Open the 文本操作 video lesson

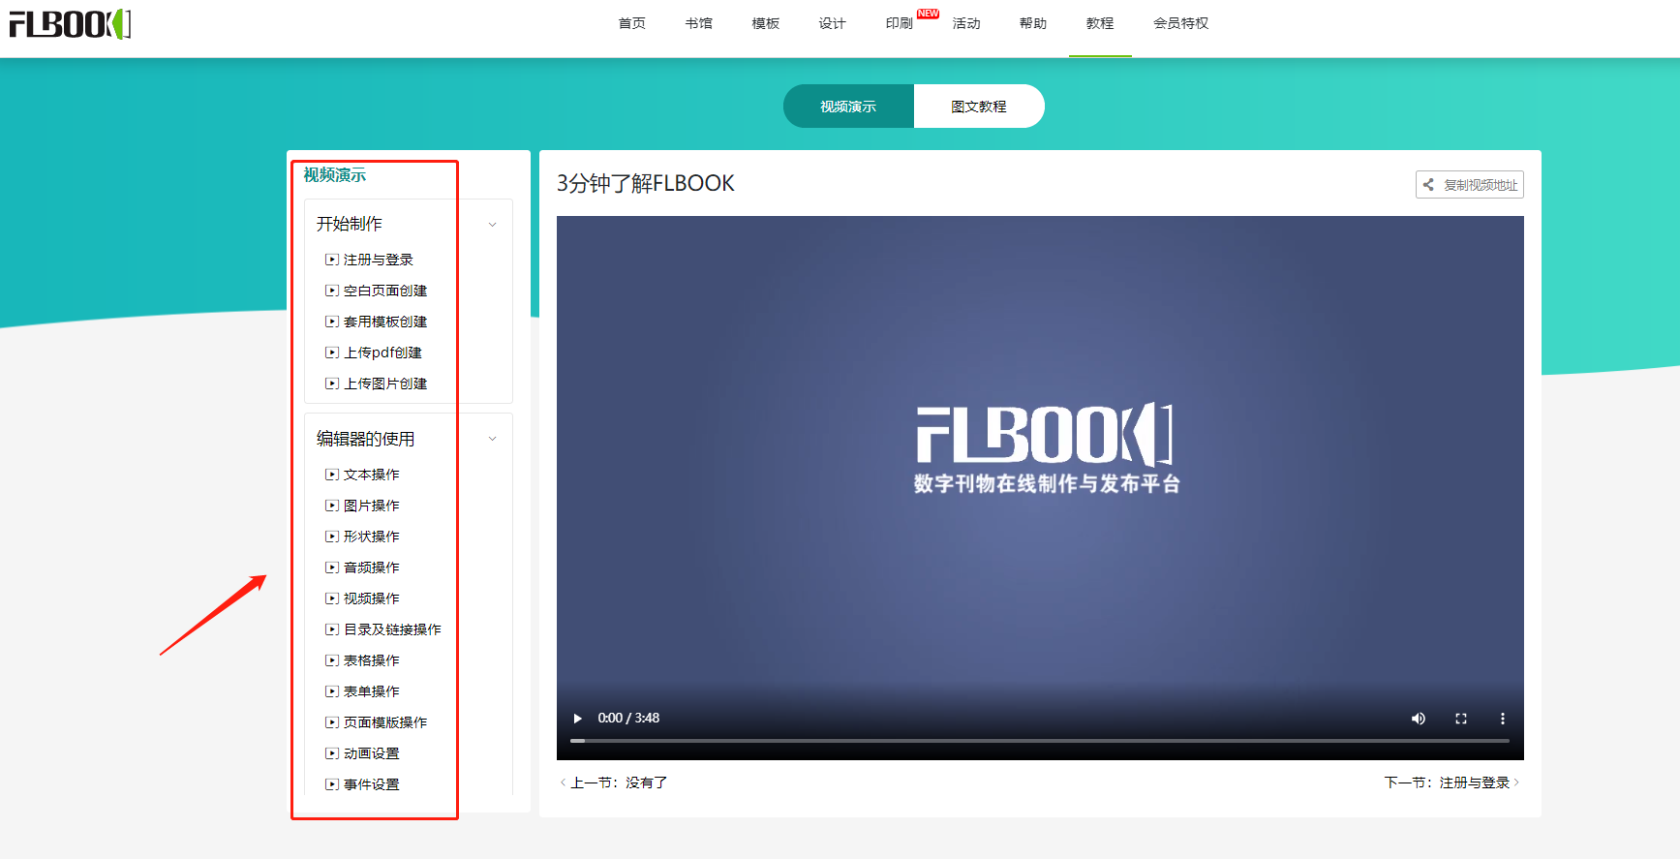[x=372, y=475]
